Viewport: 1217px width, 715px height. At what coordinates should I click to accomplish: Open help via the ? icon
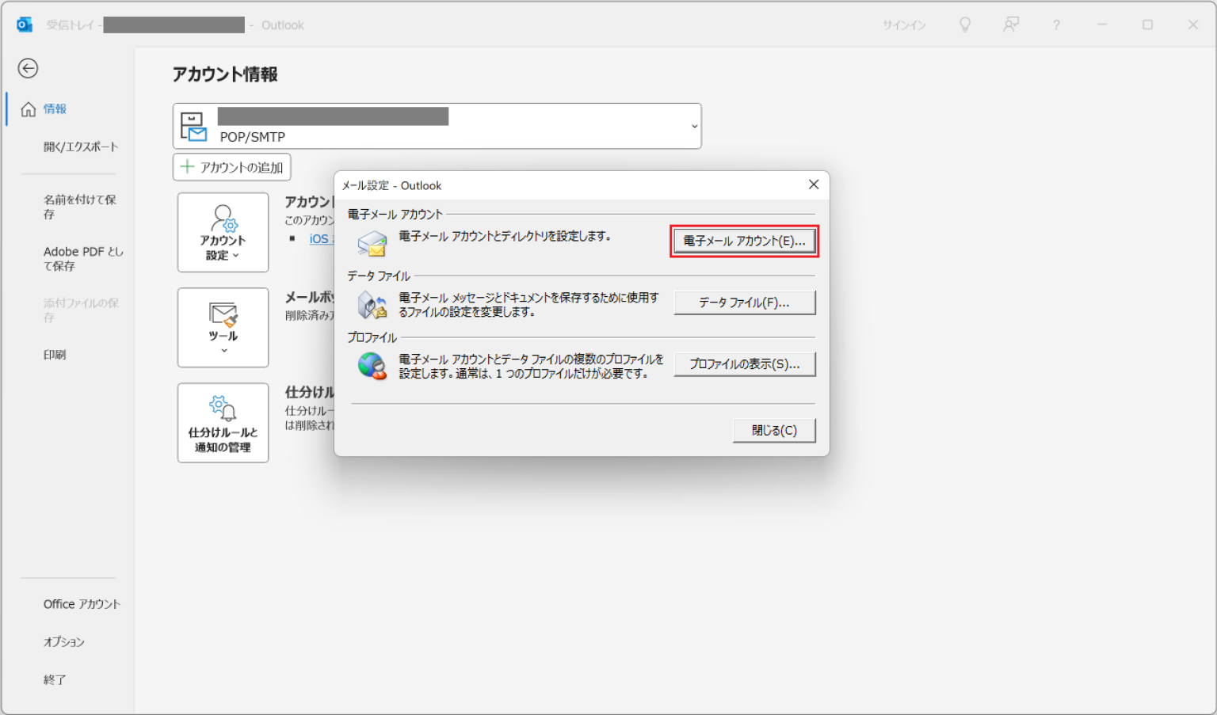(1056, 25)
